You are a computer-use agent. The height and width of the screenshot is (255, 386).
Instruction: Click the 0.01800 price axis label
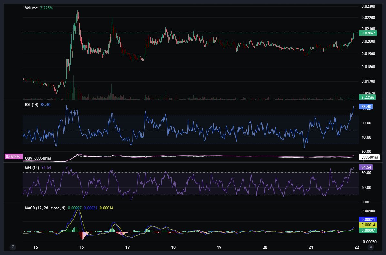pyautogui.click(x=368, y=67)
